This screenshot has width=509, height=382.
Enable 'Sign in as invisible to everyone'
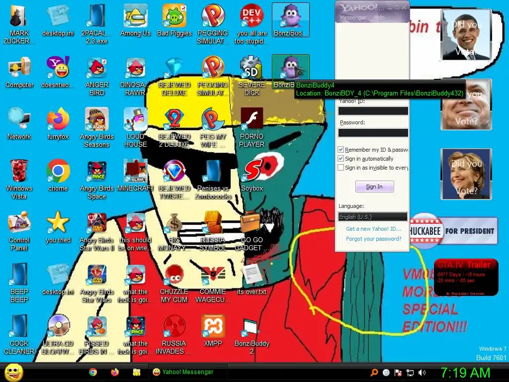(340, 168)
